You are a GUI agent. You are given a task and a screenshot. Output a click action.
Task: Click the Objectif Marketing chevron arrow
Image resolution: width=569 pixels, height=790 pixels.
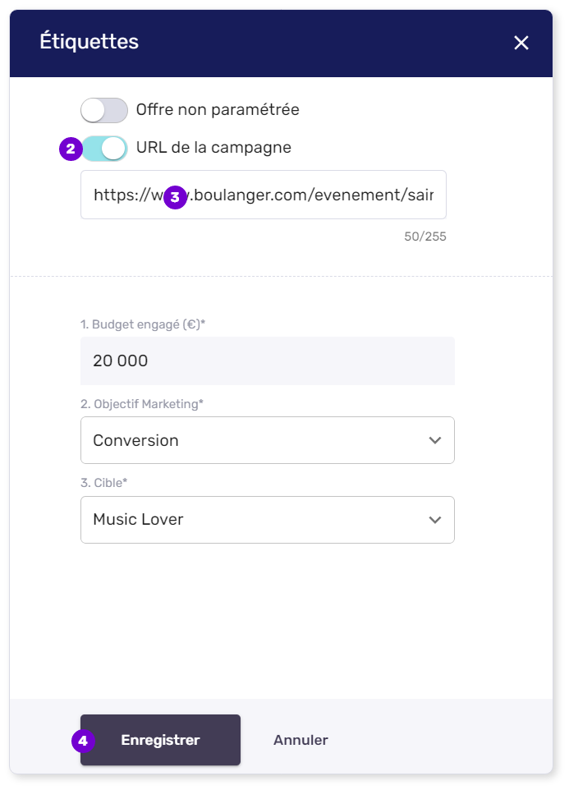(435, 441)
